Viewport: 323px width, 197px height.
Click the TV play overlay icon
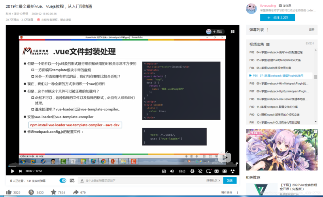click(x=225, y=157)
